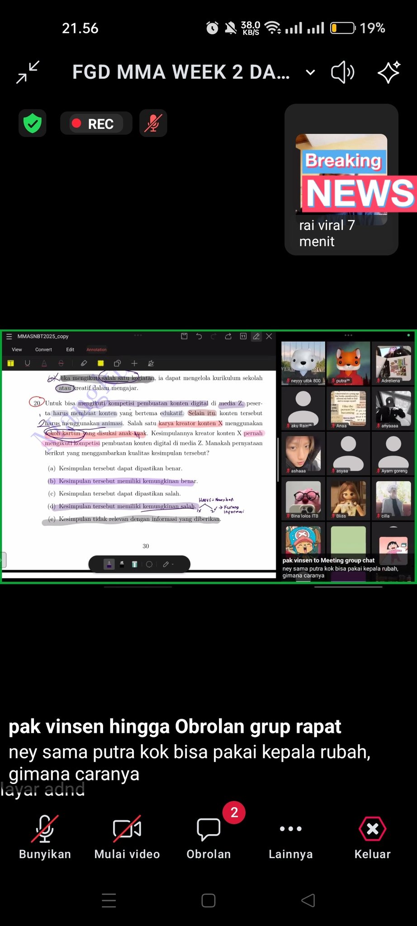Click the circled question number 20
Viewport: 417px width, 926px height.
37,402
